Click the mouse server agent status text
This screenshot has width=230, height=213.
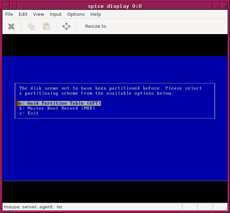[x=33, y=207]
